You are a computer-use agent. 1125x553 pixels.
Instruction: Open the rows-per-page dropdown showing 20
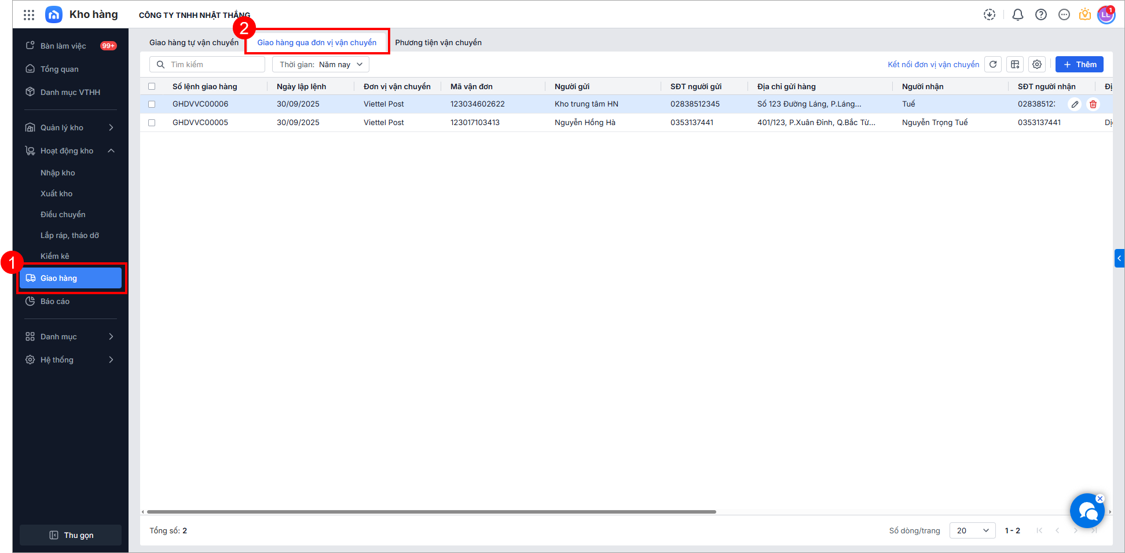click(x=972, y=530)
